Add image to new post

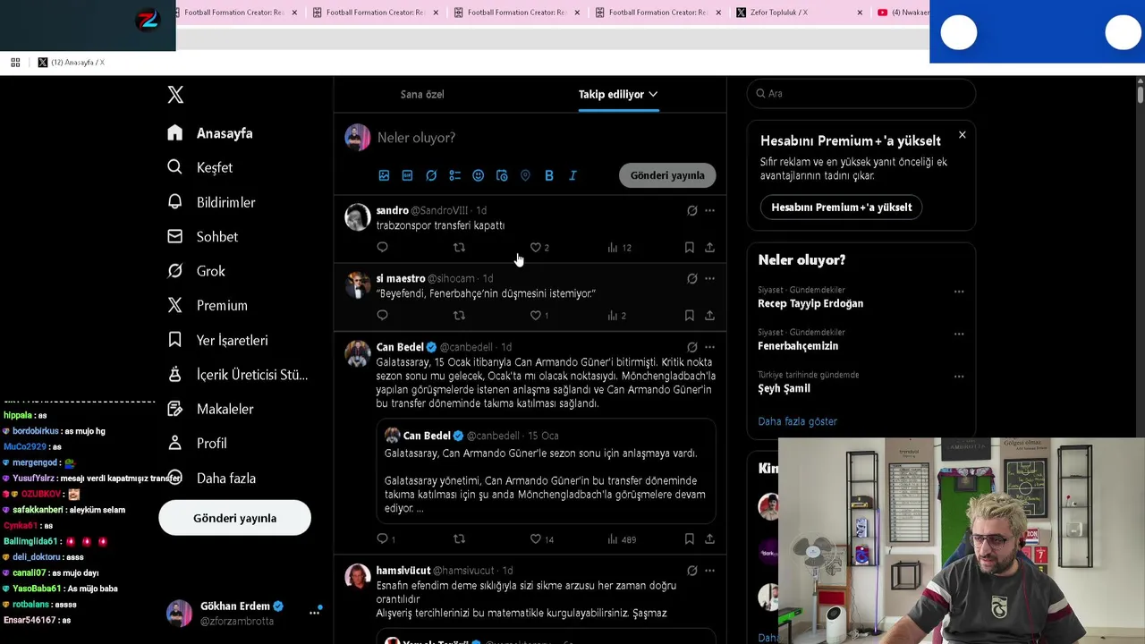(384, 175)
